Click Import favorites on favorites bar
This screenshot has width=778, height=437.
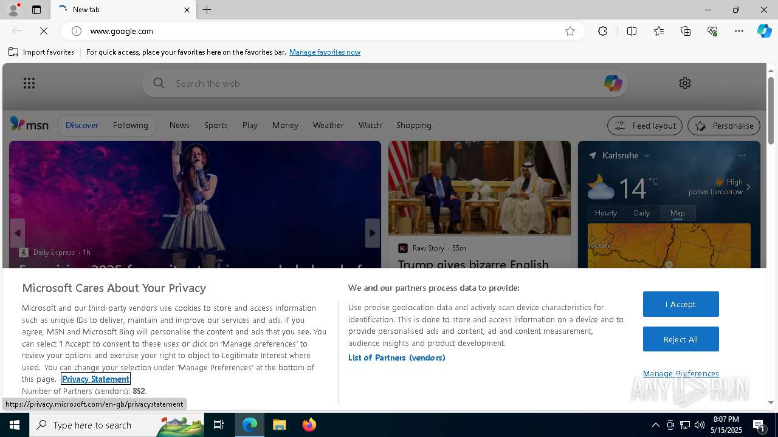click(x=41, y=52)
